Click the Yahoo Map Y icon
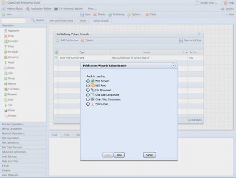This screenshot has height=178, width=236. point(92,104)
